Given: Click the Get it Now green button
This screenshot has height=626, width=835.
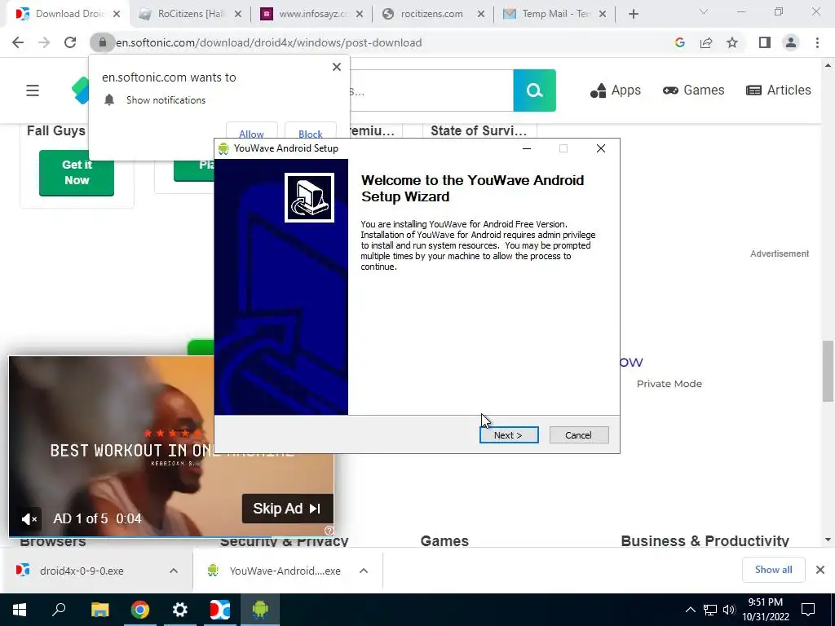Looking at the screenshot, I should click(77, 173).
